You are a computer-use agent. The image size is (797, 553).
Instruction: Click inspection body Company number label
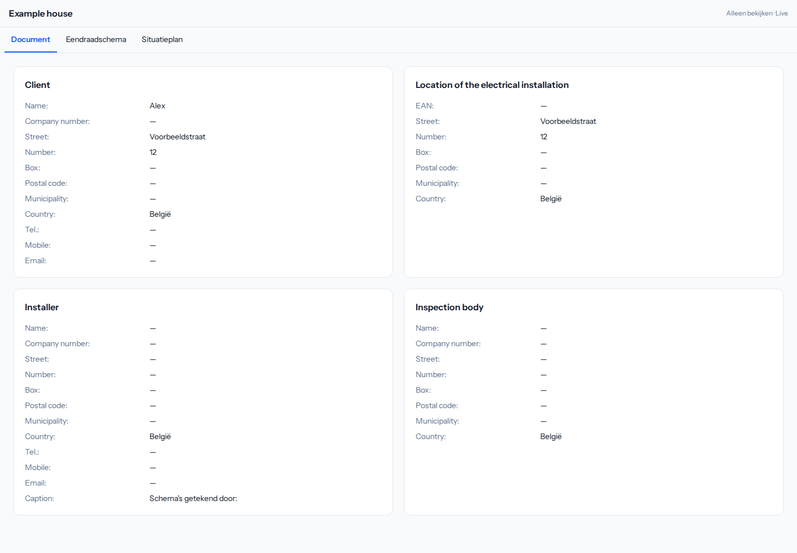[448, 343]
